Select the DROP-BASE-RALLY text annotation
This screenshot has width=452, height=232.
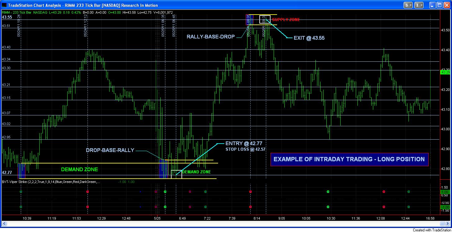pyautogui.click(x=110, y=150)
